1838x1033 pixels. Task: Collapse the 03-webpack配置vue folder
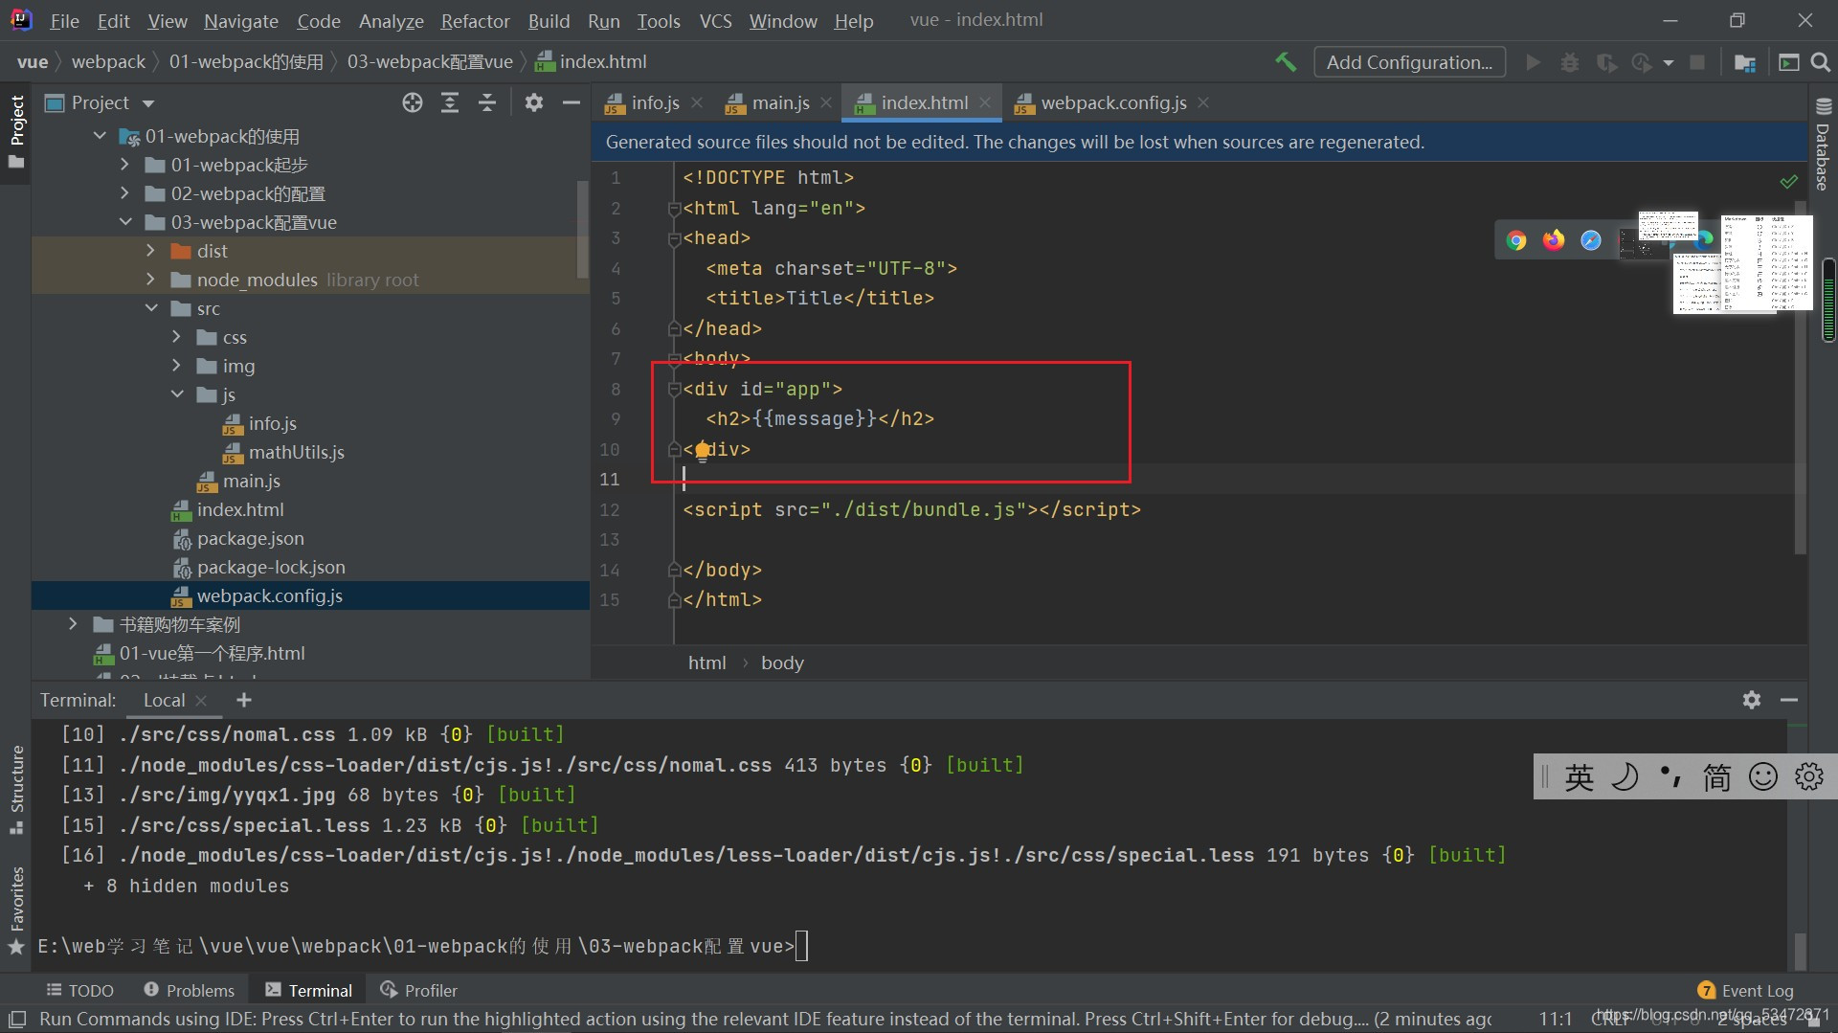(125, 222)
